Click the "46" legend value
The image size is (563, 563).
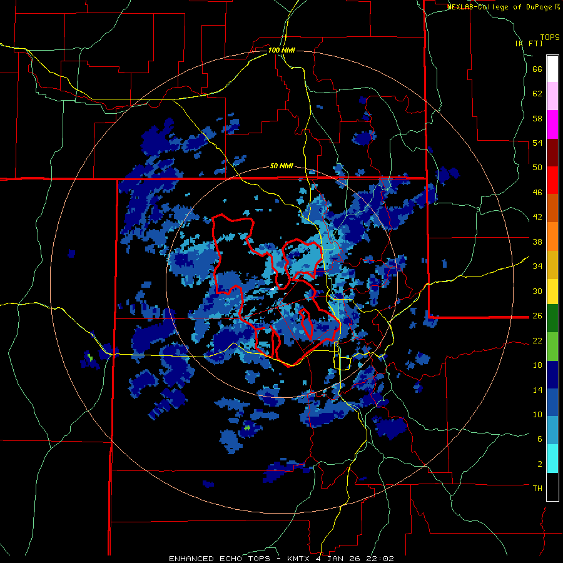(x=537, y=192)
